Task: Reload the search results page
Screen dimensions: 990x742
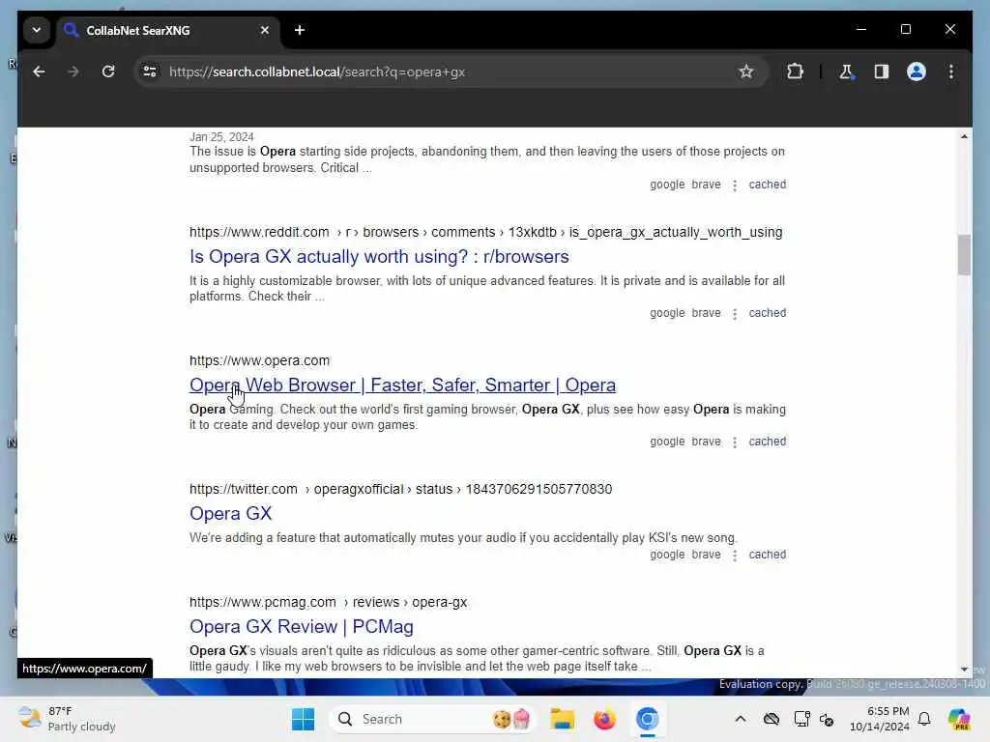Action: 108,71
